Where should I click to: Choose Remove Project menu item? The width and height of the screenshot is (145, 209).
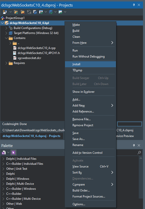(x=90, y=125)
